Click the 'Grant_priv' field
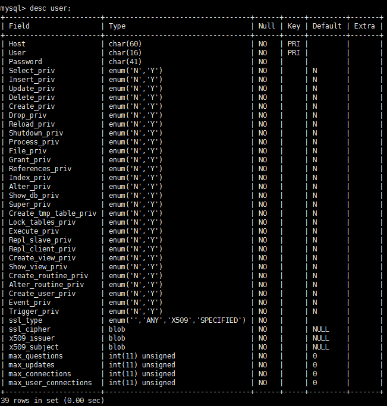387x406 pixels. [30, 160]
